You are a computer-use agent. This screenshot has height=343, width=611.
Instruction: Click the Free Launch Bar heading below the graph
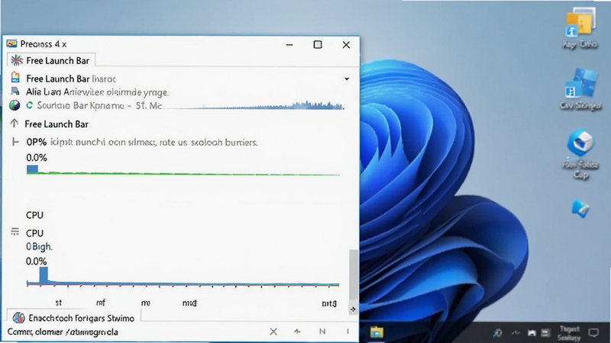click(x=57, y=124)
